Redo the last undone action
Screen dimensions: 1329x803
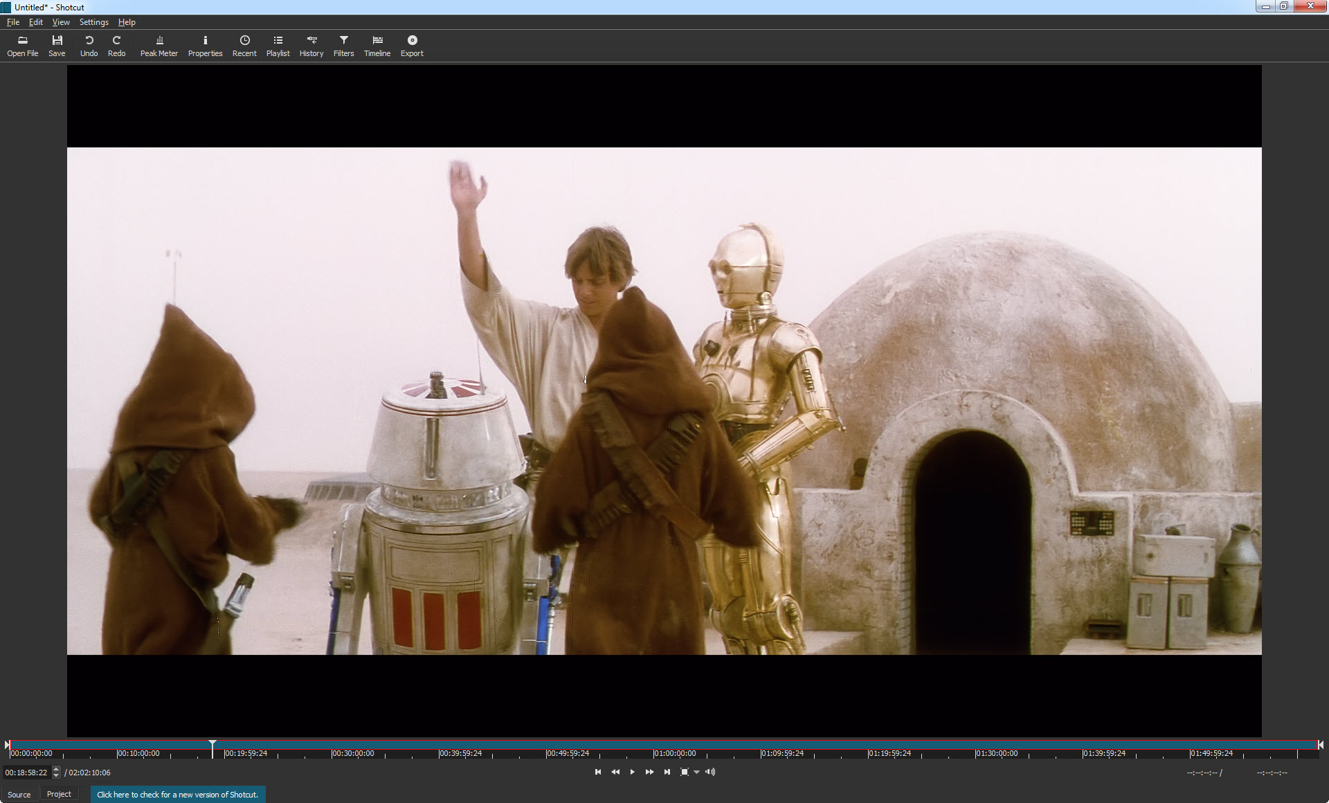pos(116,46)
